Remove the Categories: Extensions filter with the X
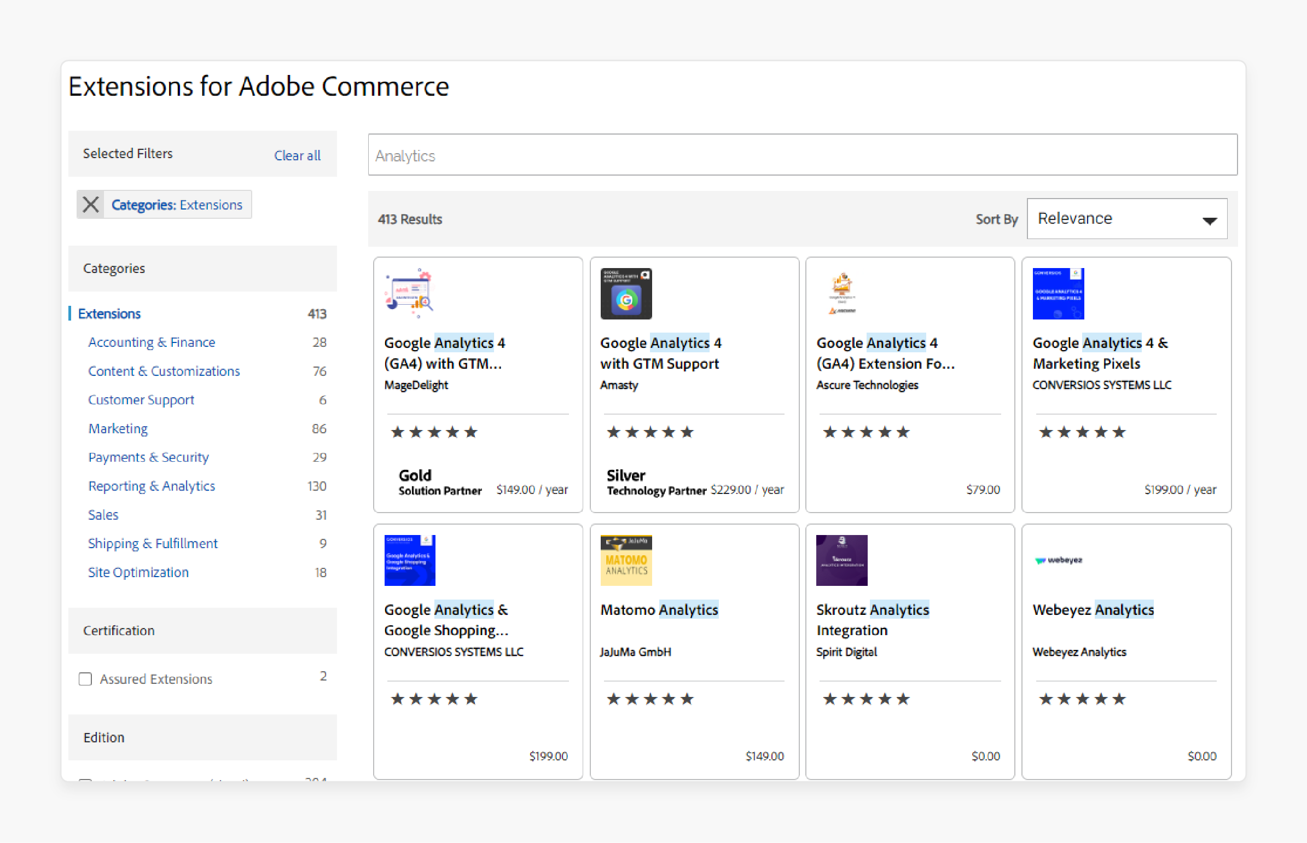This screenshot has width=1307, height=843. 90,205
